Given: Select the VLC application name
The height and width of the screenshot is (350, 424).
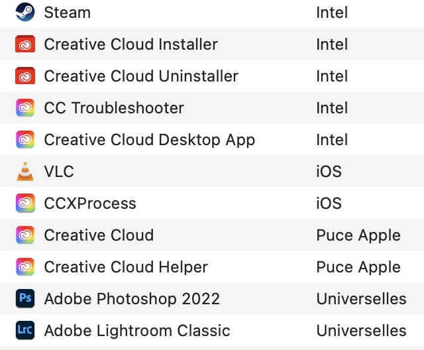Looking at the screenshot, I should pyautogui.click(x=59, y=172).
